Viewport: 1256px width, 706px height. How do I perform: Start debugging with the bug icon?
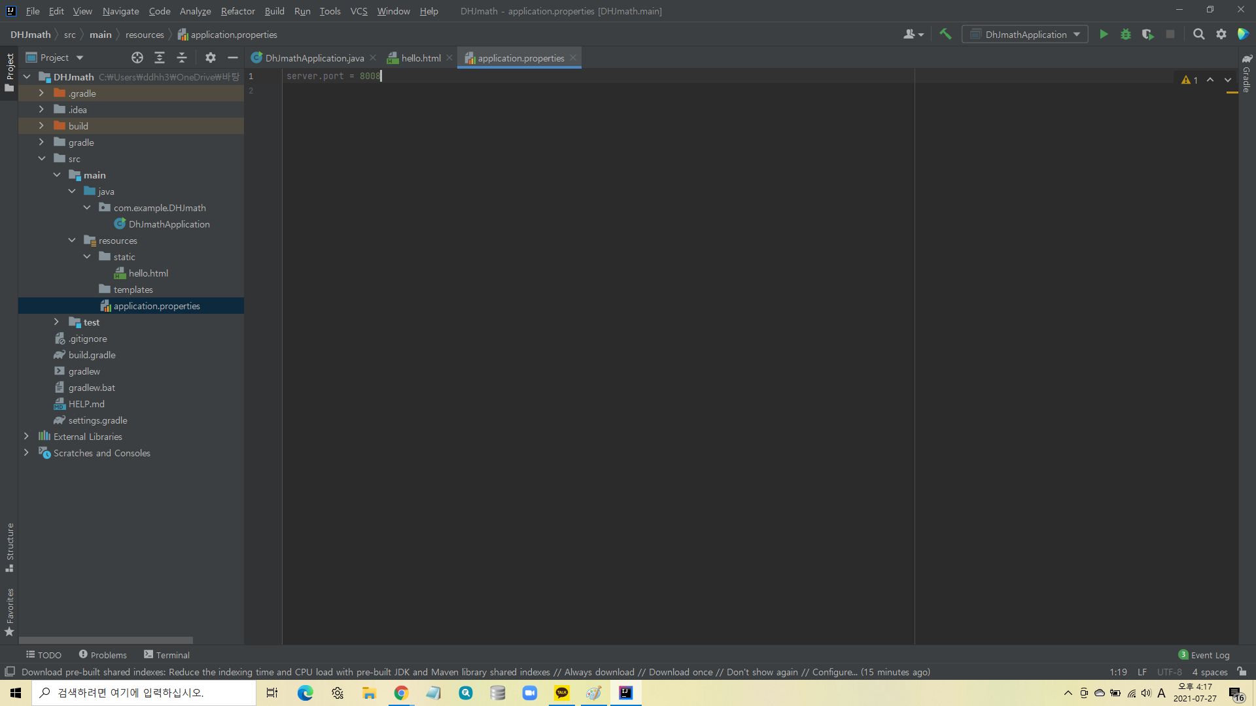coord(1126,35)
